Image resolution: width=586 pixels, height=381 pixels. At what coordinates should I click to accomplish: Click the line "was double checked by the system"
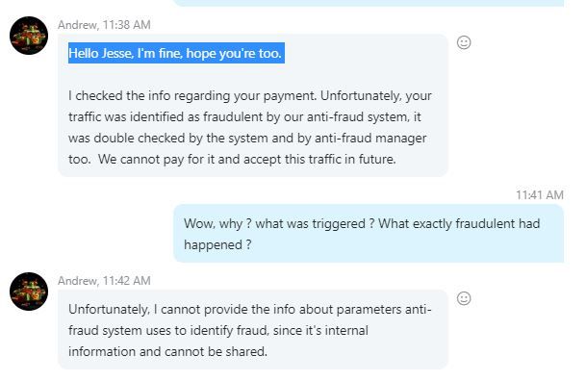pos(247,139)
